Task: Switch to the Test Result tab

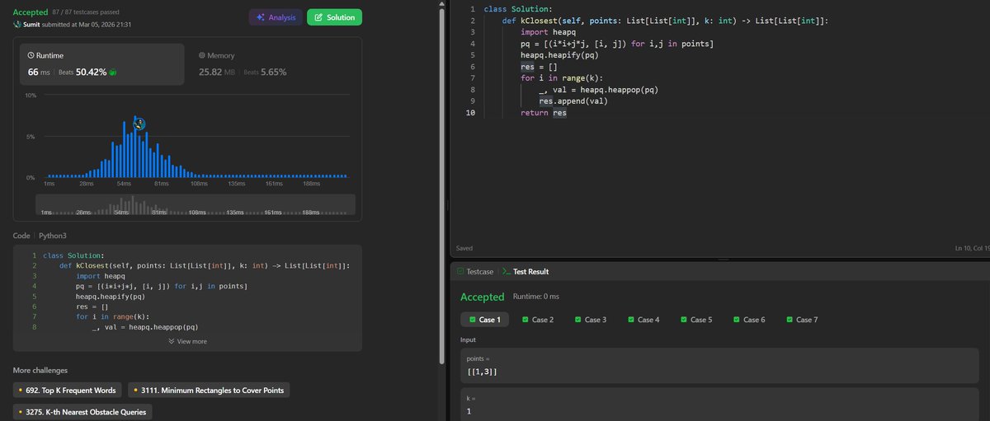Action: pos(525,271)
